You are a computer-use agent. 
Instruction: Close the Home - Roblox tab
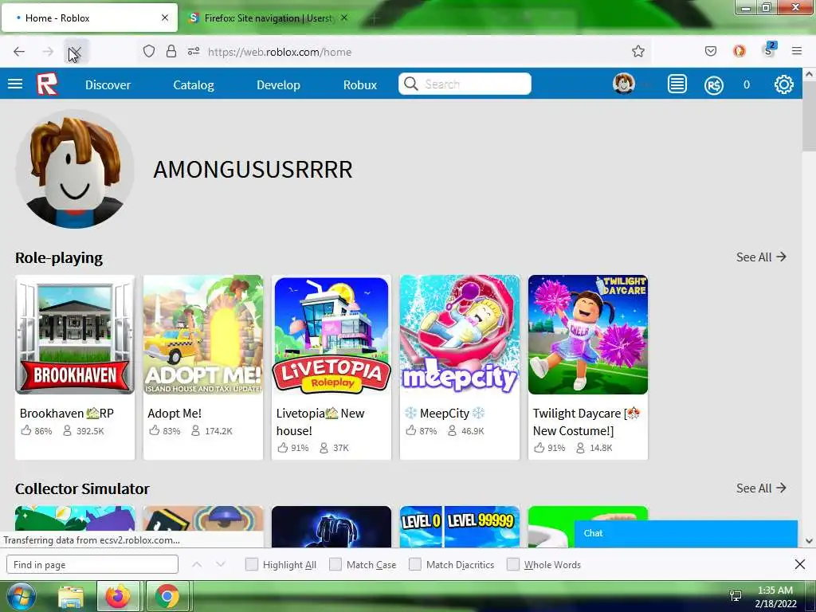pyautogui.click(x=165, y=18)
